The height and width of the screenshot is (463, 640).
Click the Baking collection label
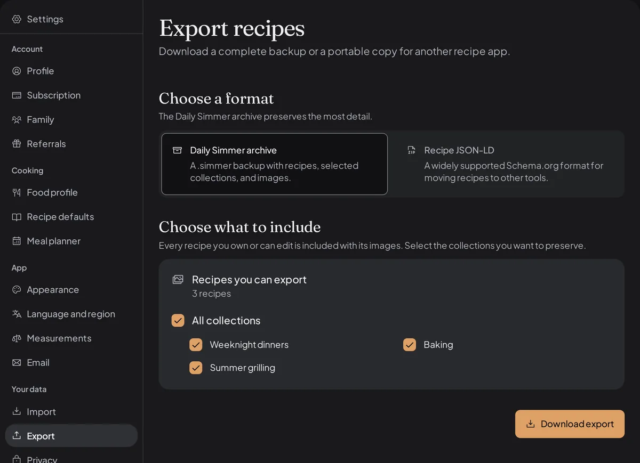click(438, 345)
